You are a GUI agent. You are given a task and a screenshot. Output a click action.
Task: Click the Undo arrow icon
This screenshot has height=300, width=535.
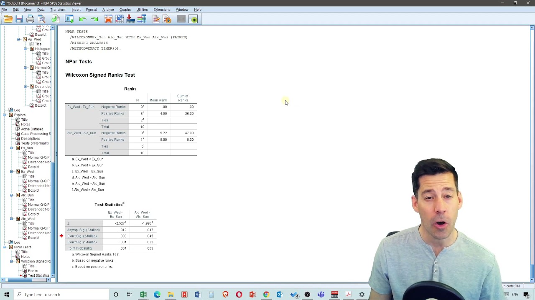click(83, 19)
